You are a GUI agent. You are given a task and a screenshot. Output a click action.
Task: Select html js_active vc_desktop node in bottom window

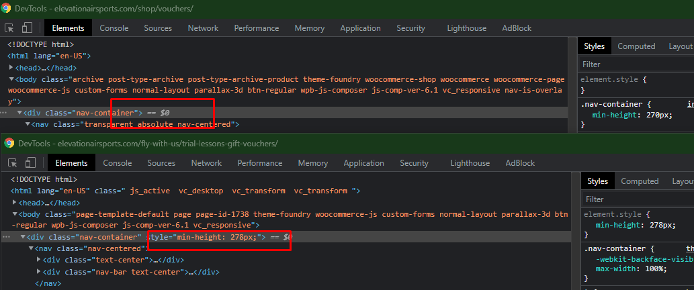[x=185, y=191]
